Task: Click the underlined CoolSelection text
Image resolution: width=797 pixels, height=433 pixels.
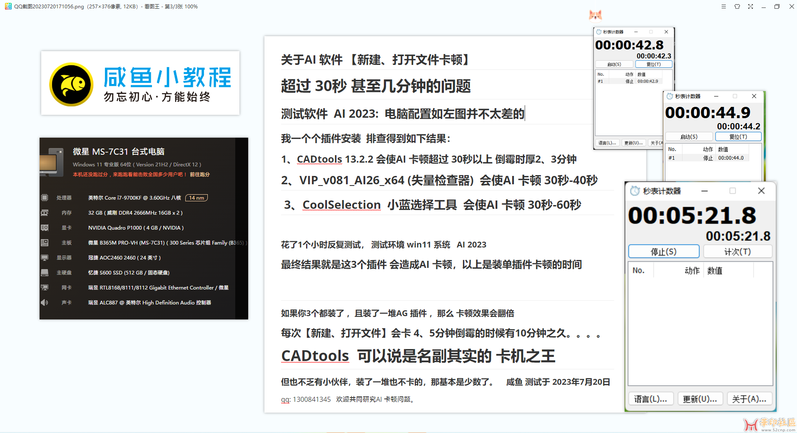Action: coord(341,205)
